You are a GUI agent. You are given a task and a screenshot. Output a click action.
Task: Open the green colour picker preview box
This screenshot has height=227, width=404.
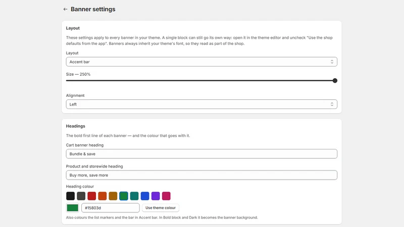point(72,208)
